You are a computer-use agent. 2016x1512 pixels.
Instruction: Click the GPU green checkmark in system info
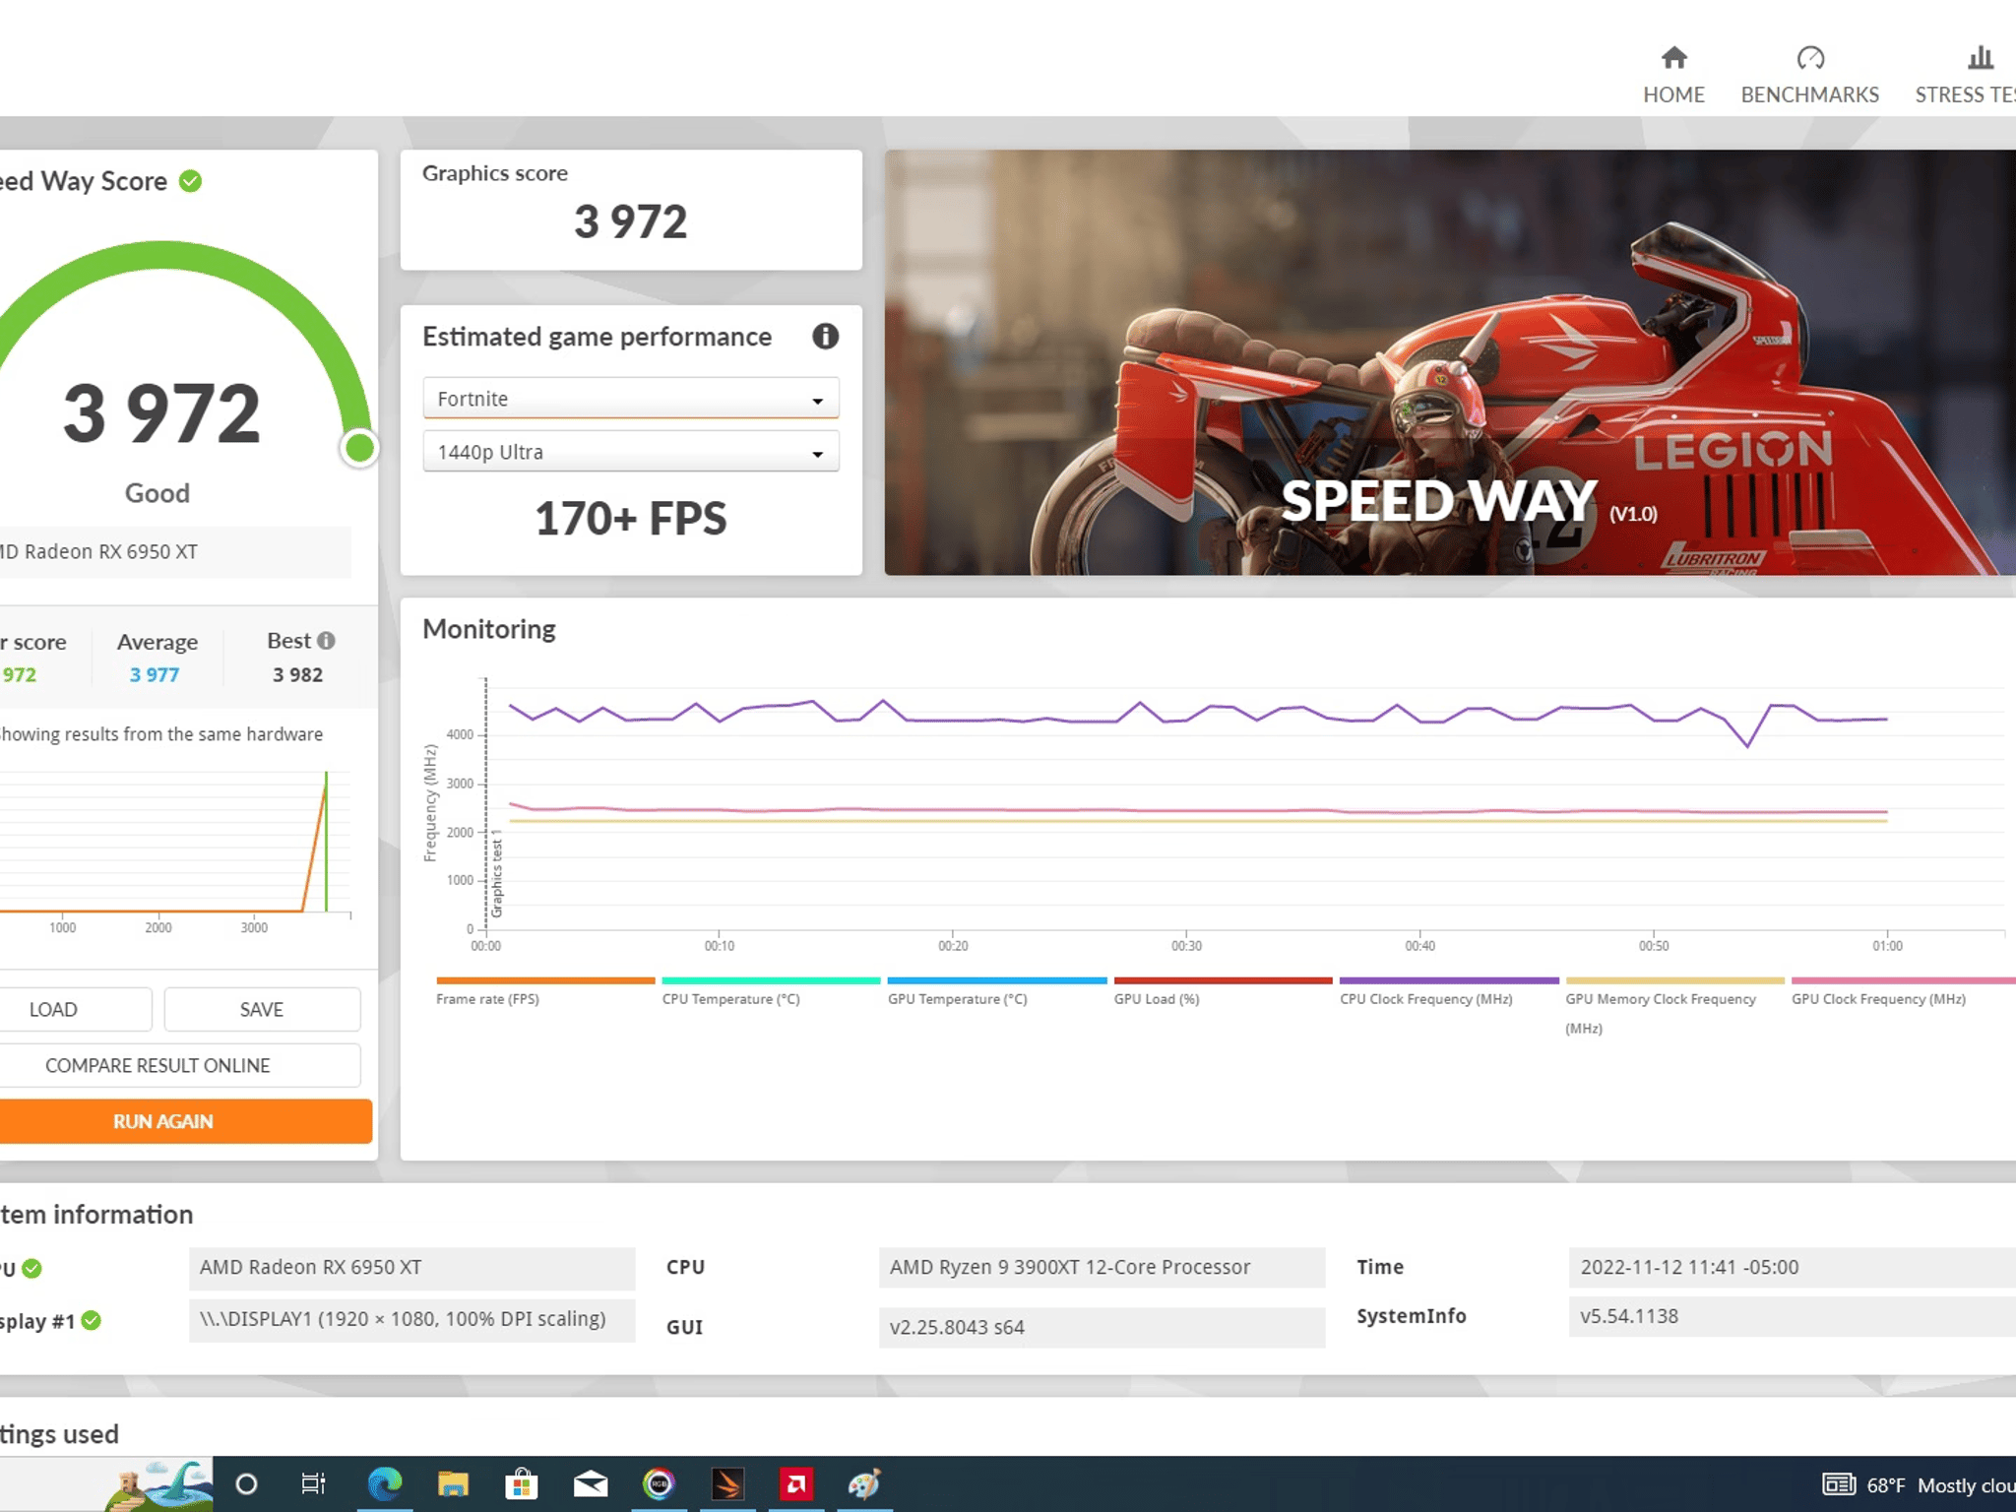click(x=32, y=1268)
